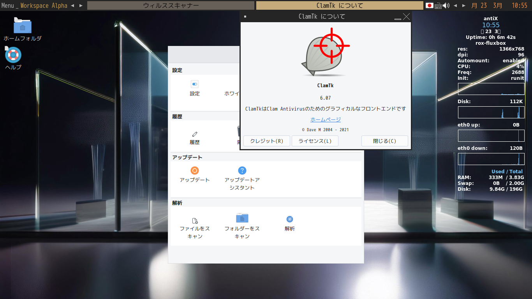Dismiss the dialog with 閉じる(C)
532x299 pixels.
tap(385, 141)
